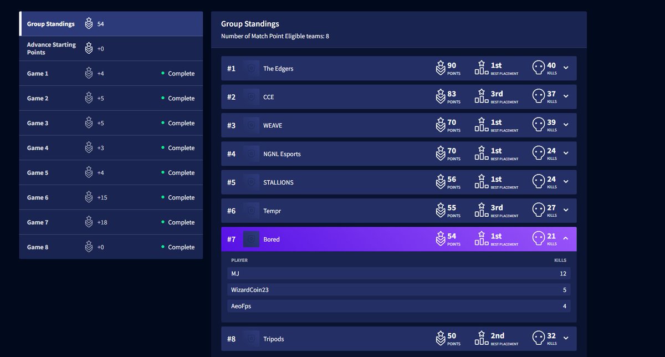Click the #1 rank label
The width and height of the screenshot is (665, 357).
tap(231, 68)
